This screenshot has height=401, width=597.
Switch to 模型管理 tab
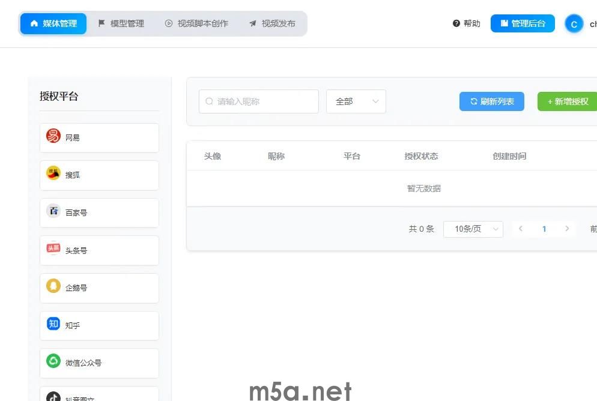[121, 23]
